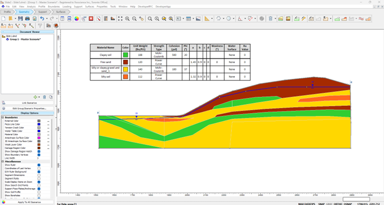Click the Line Width value field
The width and height of the screenshot is (384, 205).
click(43, 158)
